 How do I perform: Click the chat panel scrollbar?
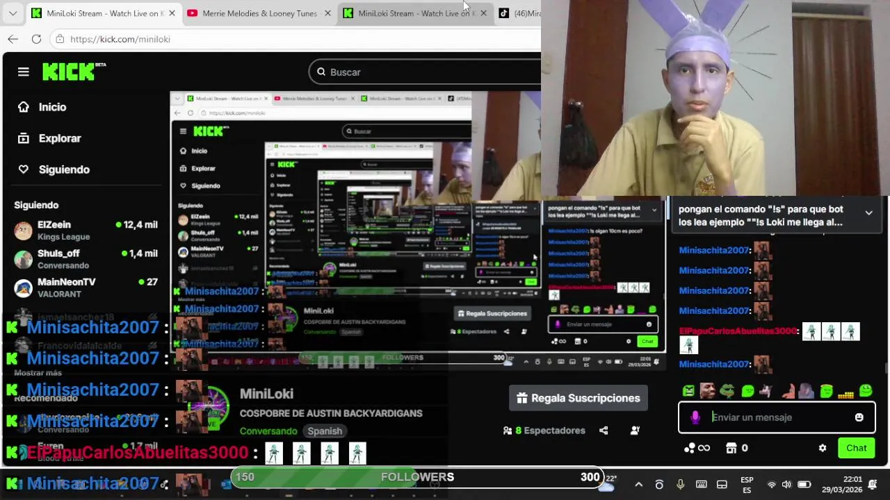pos(886,367)
